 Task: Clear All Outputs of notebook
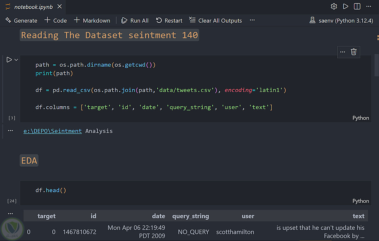(215, 20)
